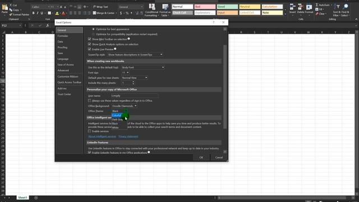Click the Insert Function fx icon
The height and width of the screenshot is (202, 359).
[47, 25]
